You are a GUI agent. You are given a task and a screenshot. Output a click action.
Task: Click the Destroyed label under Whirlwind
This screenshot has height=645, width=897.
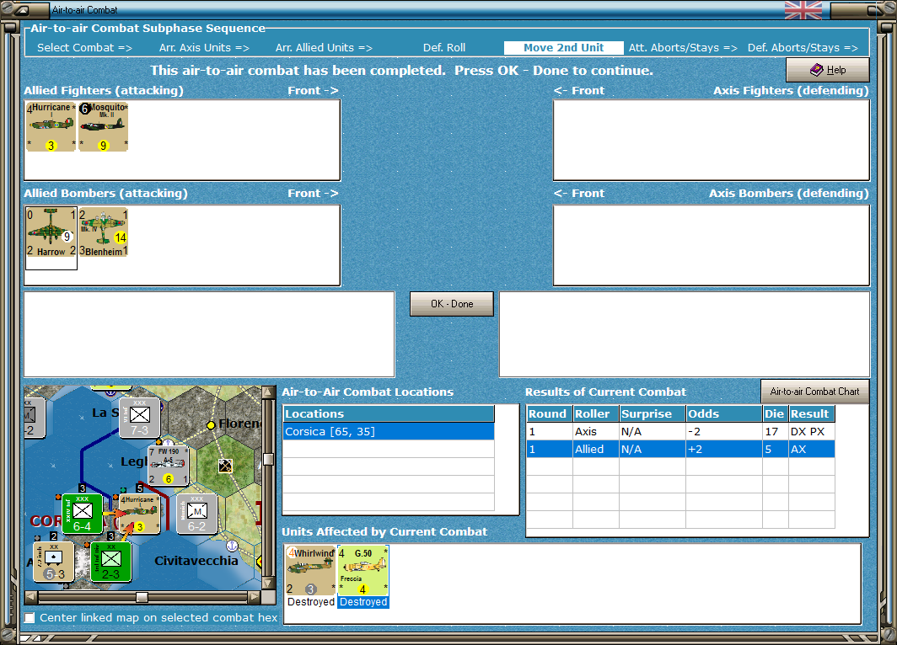tap(310, 601)
